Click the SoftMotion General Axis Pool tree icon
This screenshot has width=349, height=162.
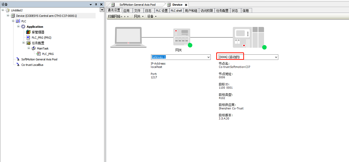click(x=18, y=59)
